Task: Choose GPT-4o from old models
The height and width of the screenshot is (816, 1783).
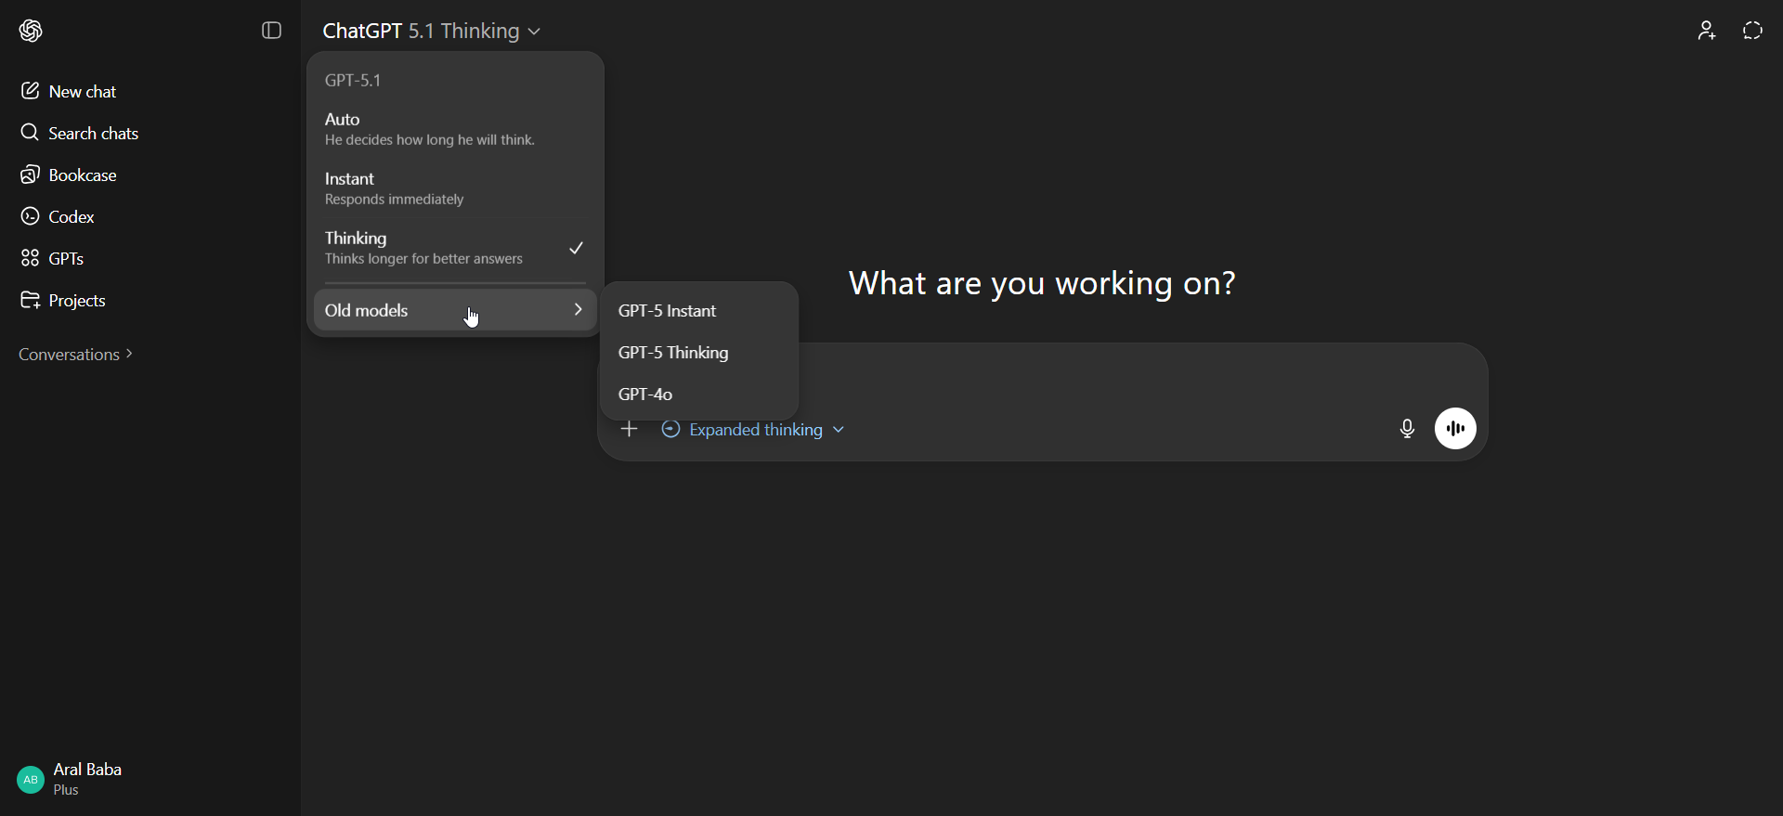Action: [x=646, y=395]
